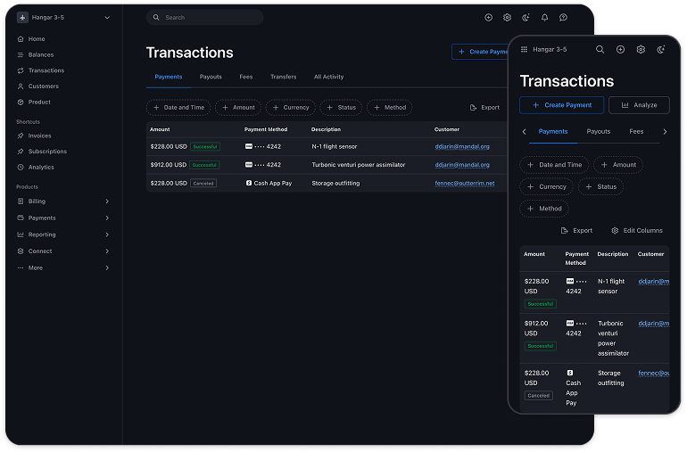Open the Product sidebar icon
Screen dimensions: 687x452
(x=21, y=102)
